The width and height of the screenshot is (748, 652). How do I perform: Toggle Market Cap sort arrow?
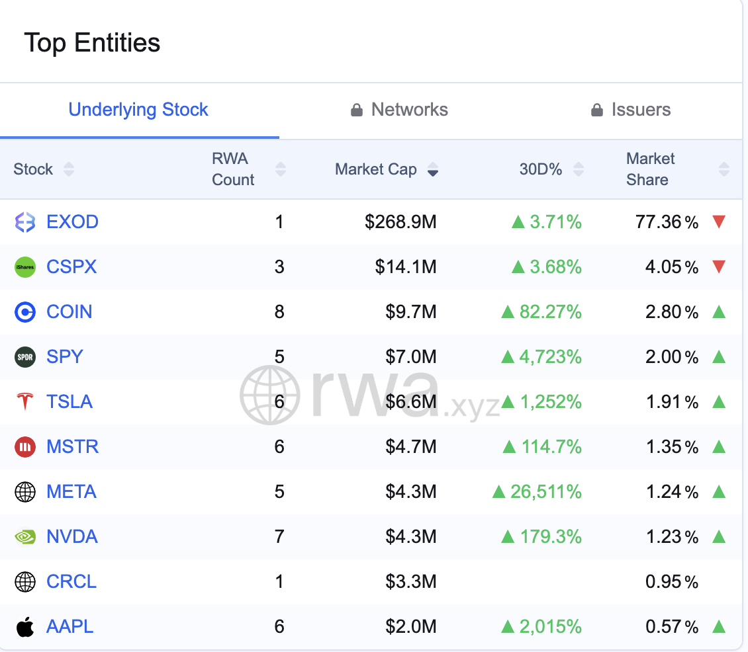[433, 169]
